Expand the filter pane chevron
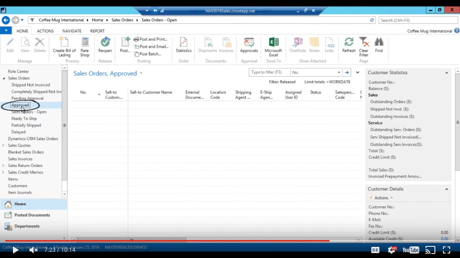The width and height of the screenshot is (460, 258). pos(357,72)
